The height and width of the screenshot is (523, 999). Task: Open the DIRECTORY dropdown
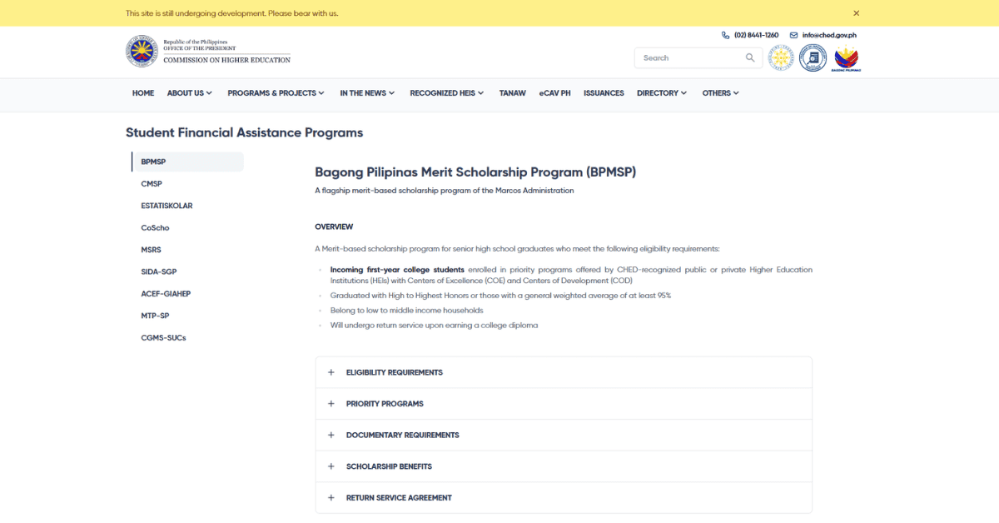pyautogui.click(x=661, y=92)
